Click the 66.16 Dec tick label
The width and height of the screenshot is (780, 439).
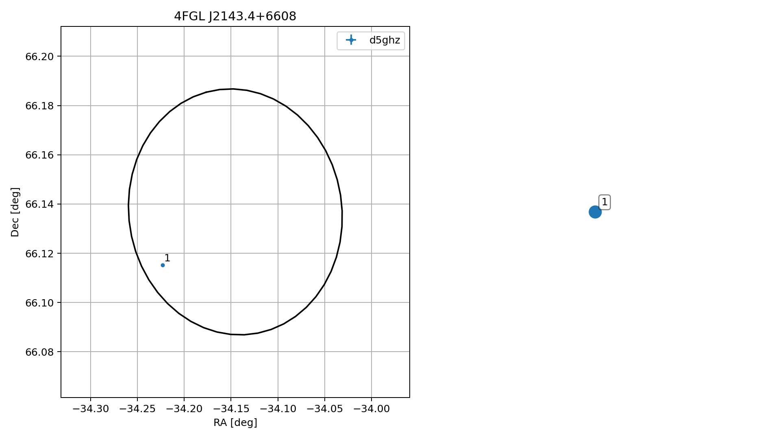pos(39,155)
